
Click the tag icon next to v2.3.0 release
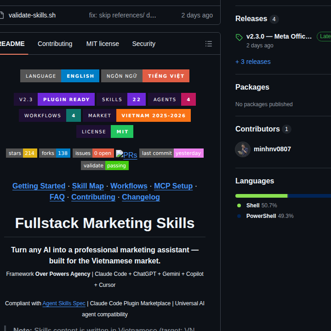coord(239,38)
